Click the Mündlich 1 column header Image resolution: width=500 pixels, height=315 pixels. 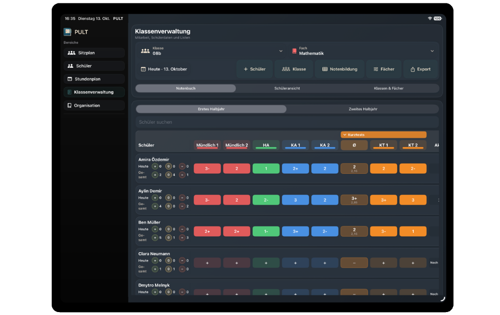tap(207, 145)
